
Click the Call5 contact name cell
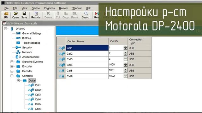[87, 70]
